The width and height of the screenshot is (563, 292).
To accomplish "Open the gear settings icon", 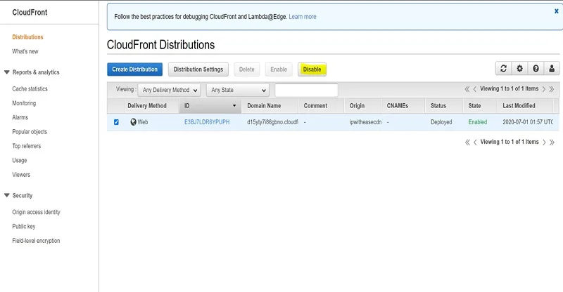I will click(519, 68).
